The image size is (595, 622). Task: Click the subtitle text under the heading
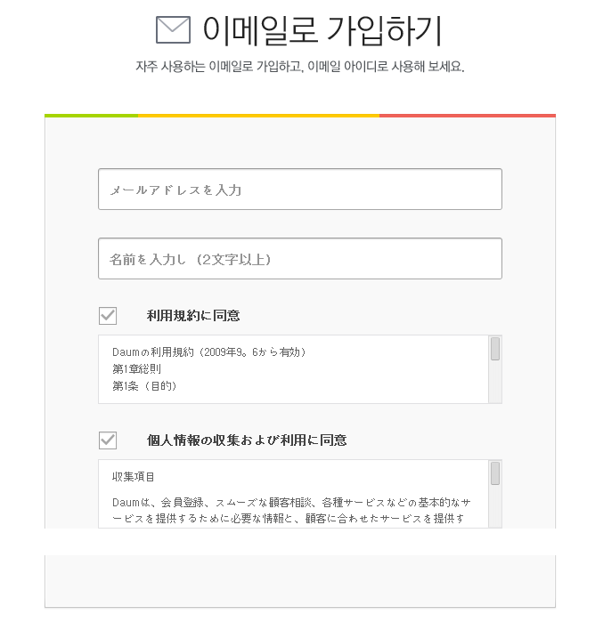coord(299,67)
